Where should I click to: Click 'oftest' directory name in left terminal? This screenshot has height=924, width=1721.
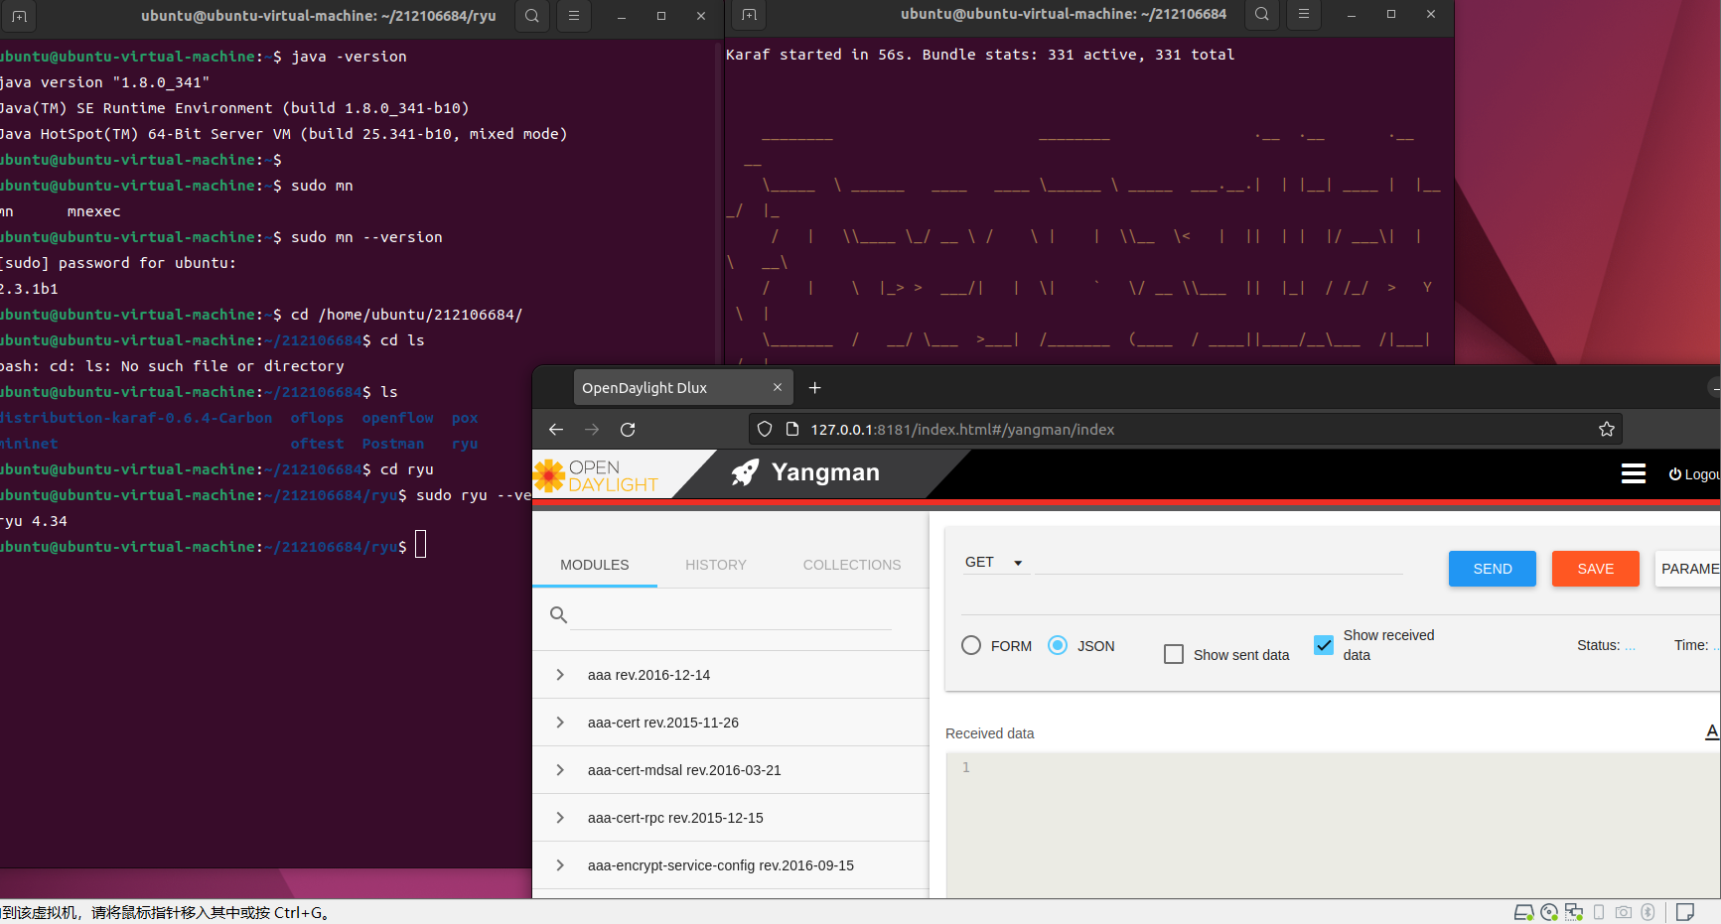[318, 444]
